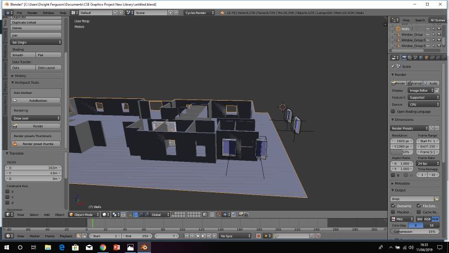Open the 24 fps frame rate dropdown
This screenshot has height=253, width=449.
428,163
